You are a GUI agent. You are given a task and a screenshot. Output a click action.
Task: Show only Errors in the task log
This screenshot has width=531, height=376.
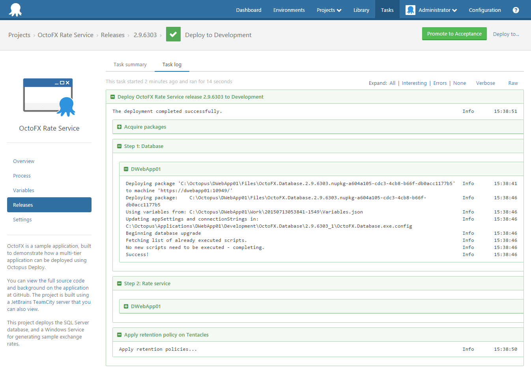(x=440, y=83)
